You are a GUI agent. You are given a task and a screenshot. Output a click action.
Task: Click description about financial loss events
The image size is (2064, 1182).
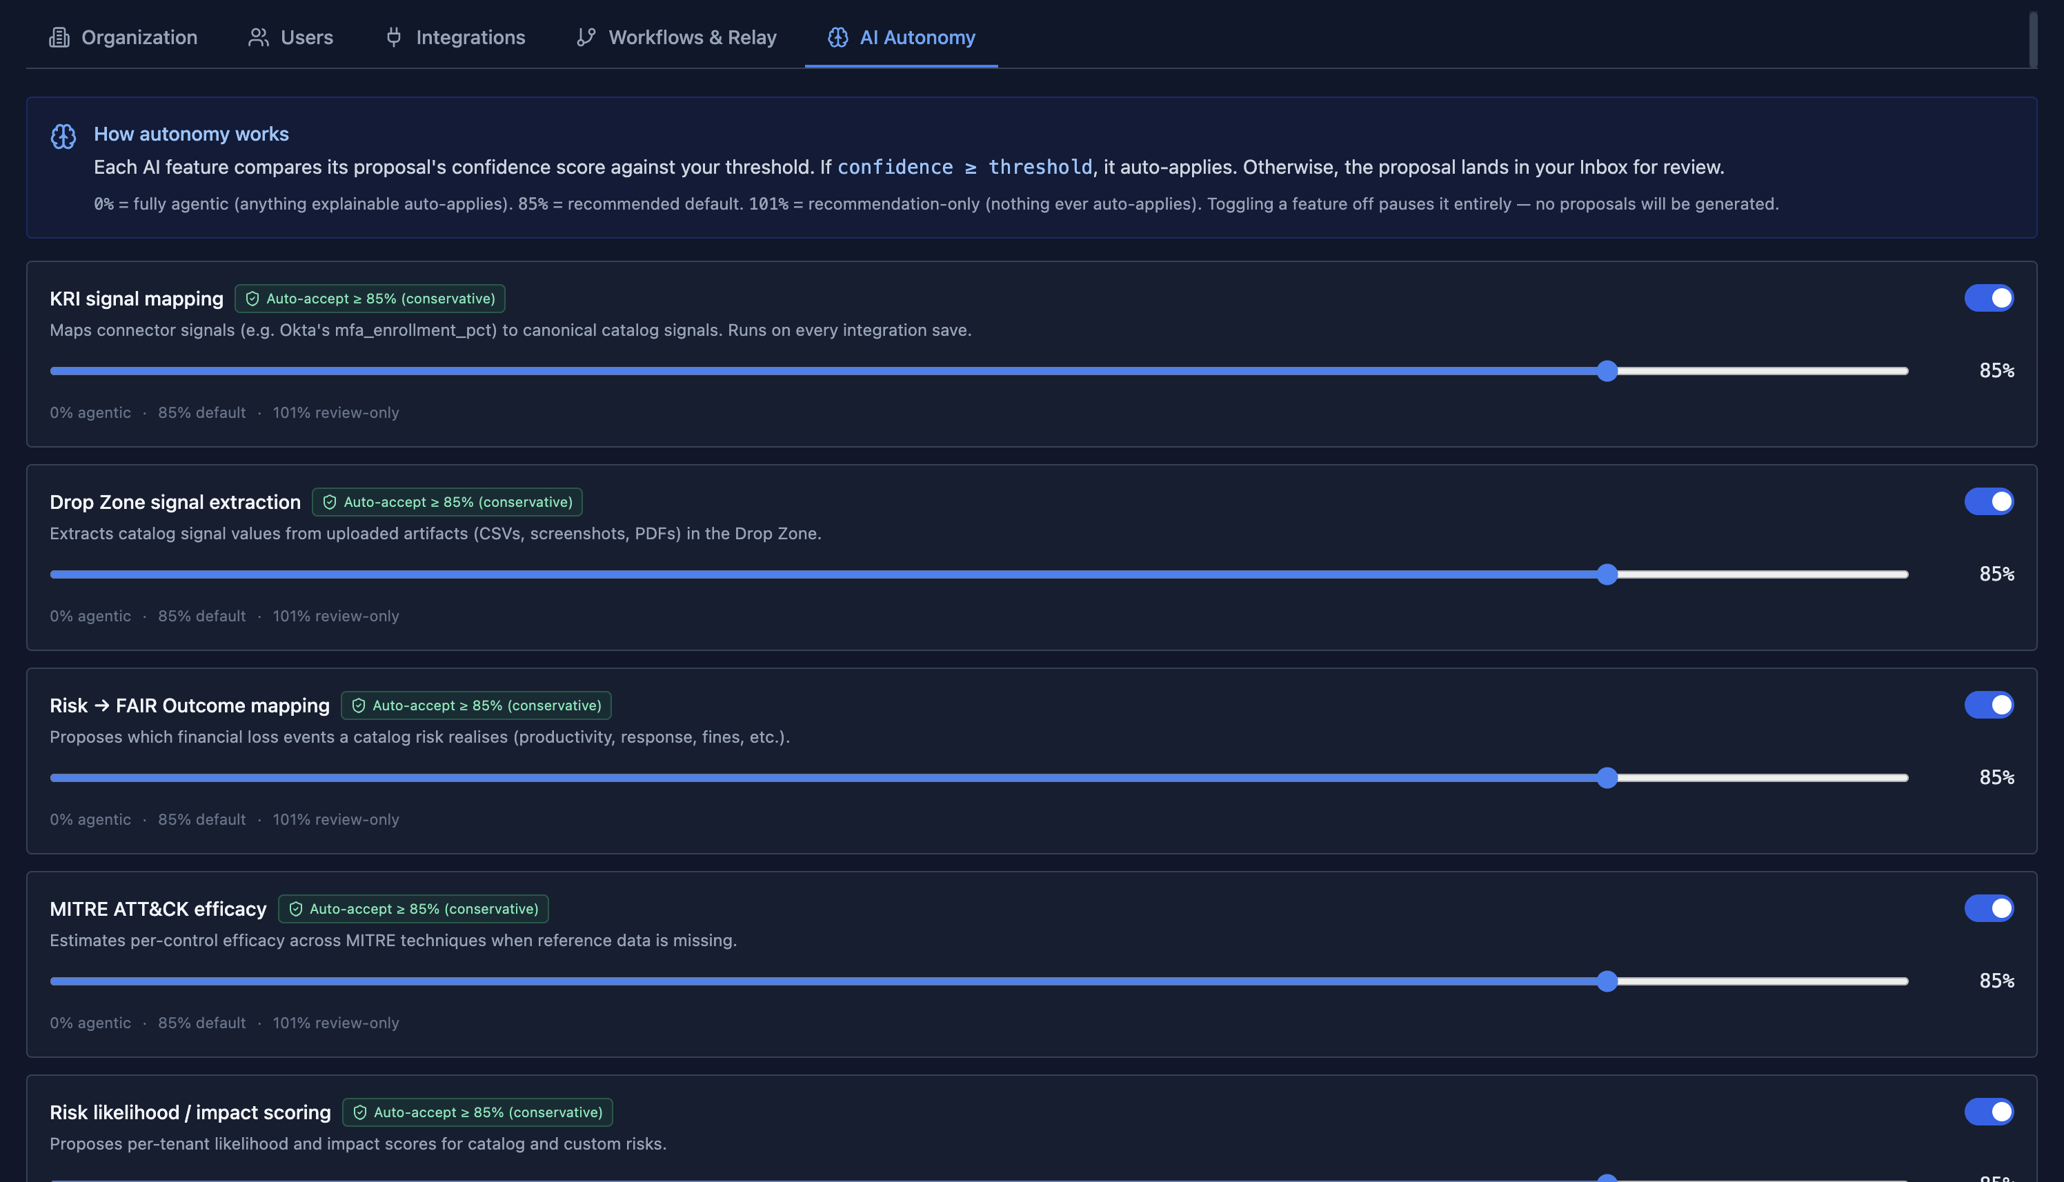click(420, 737)
